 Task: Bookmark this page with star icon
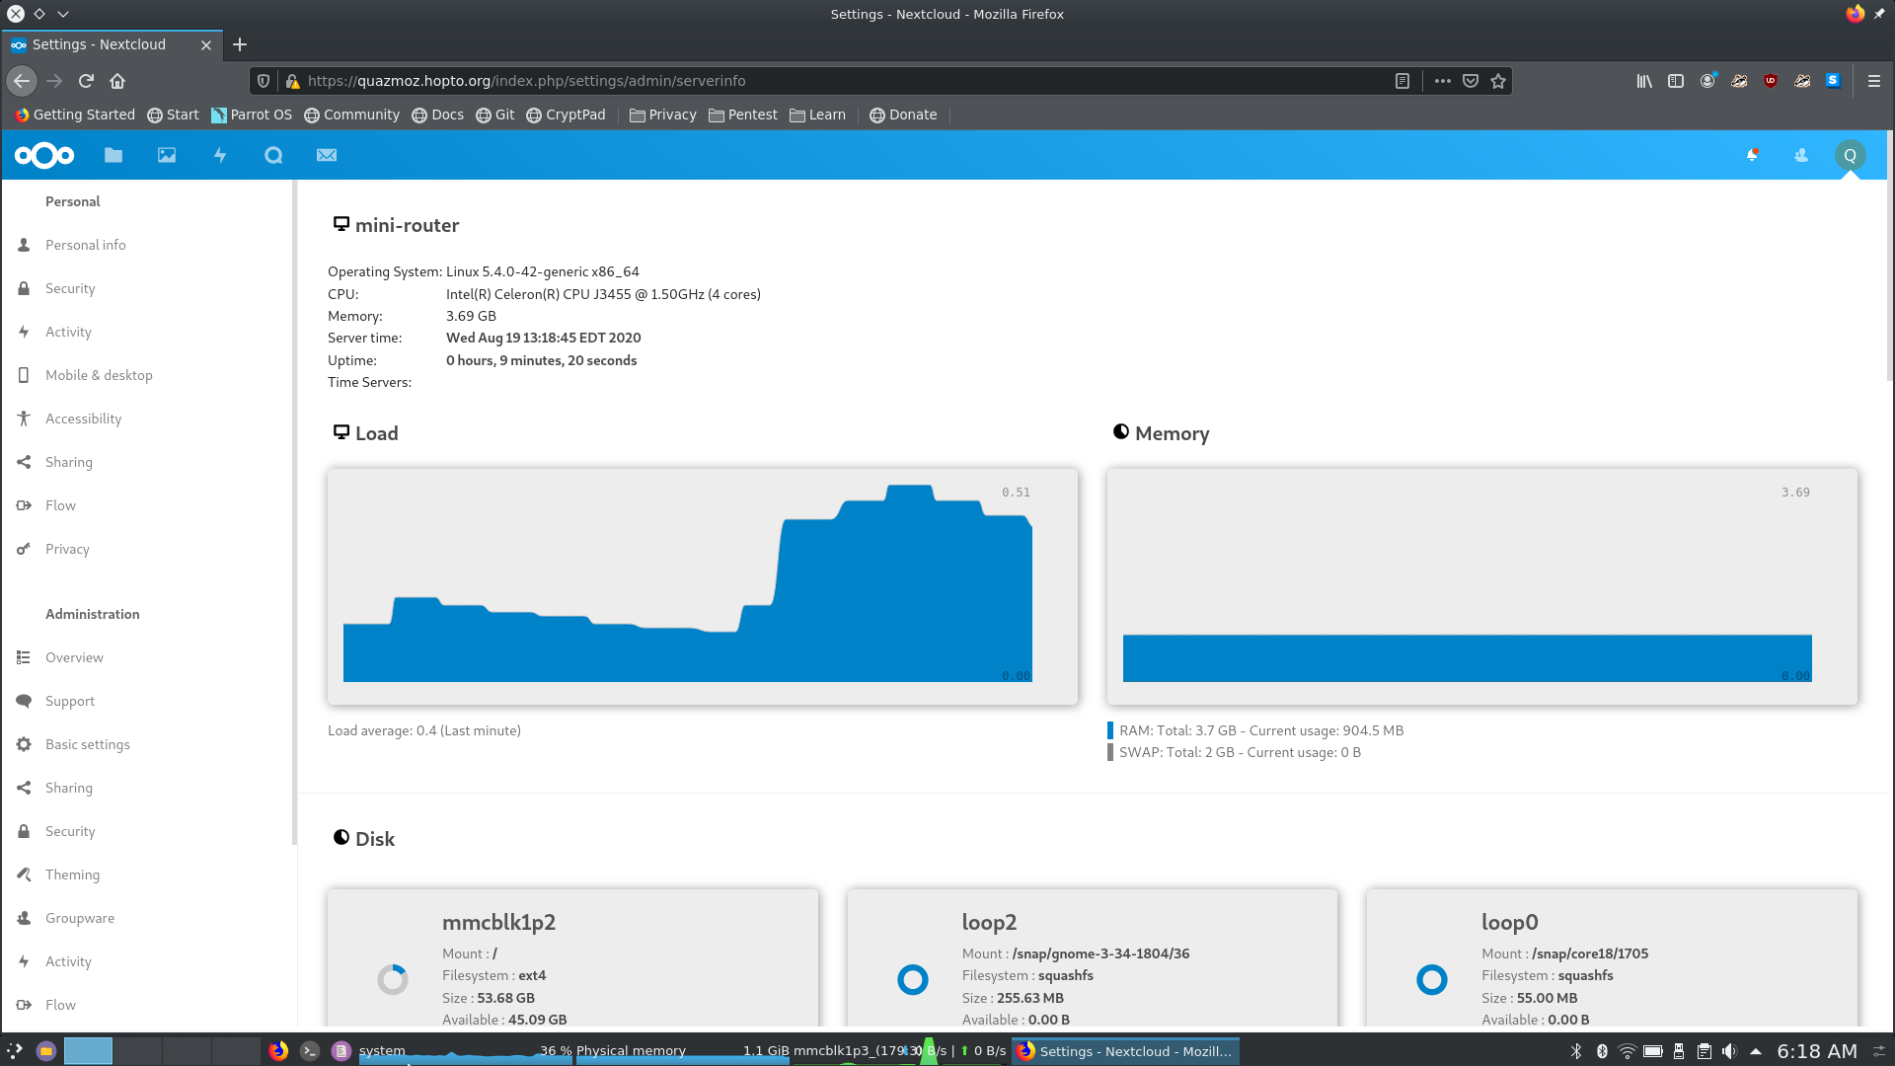[x=1498, y=81]
